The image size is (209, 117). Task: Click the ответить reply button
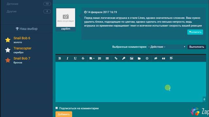tap(195, 32)
